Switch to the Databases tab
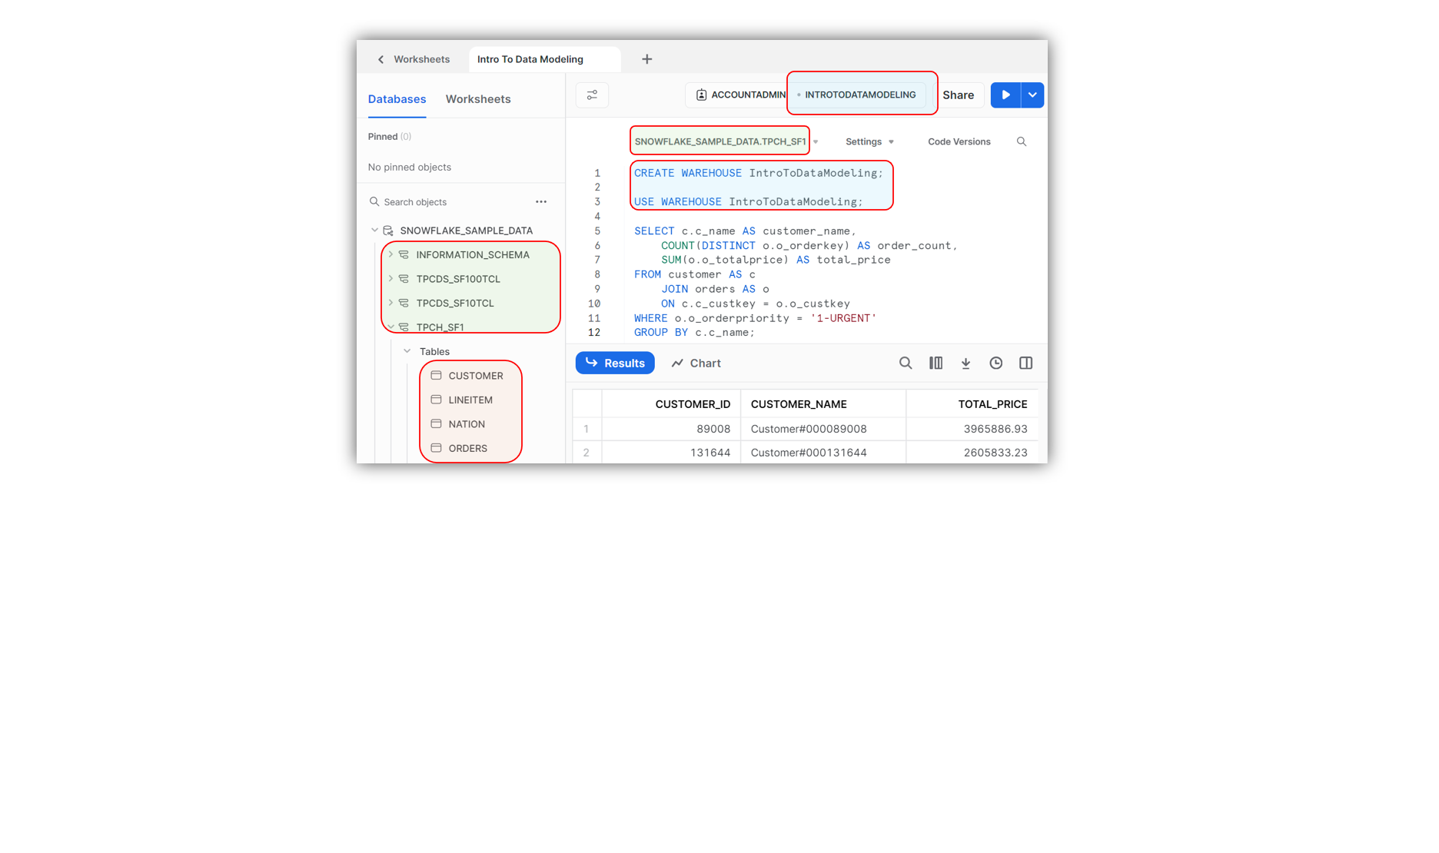This screenshot has width=1439, height=853. [397, 99]
